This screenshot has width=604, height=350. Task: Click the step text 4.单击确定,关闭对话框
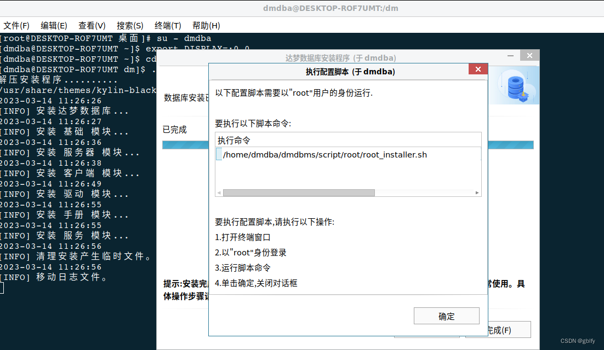point(256,283)
